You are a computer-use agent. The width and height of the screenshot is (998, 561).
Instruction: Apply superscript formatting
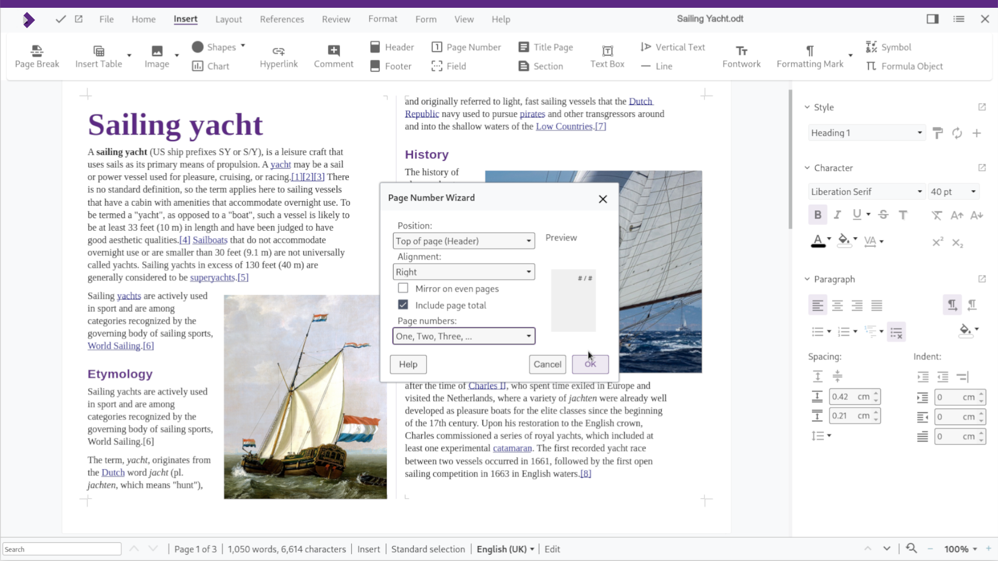(x=938, y=242)
